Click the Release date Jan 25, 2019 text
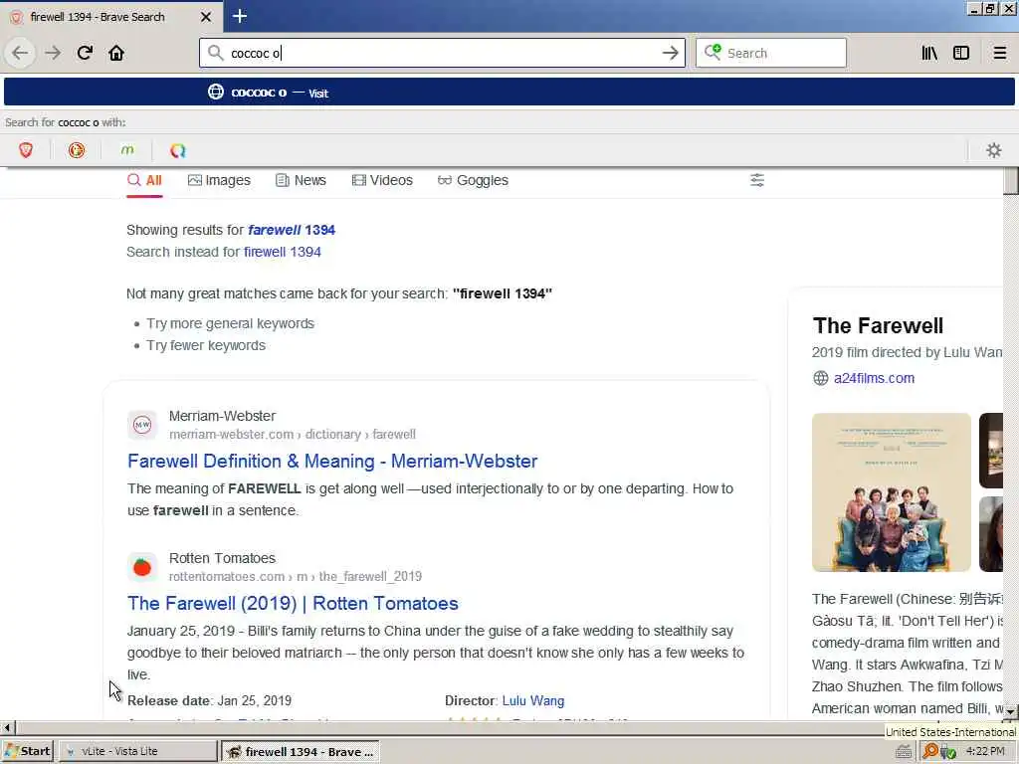1019x764 pixels. [x=209, y=701]
